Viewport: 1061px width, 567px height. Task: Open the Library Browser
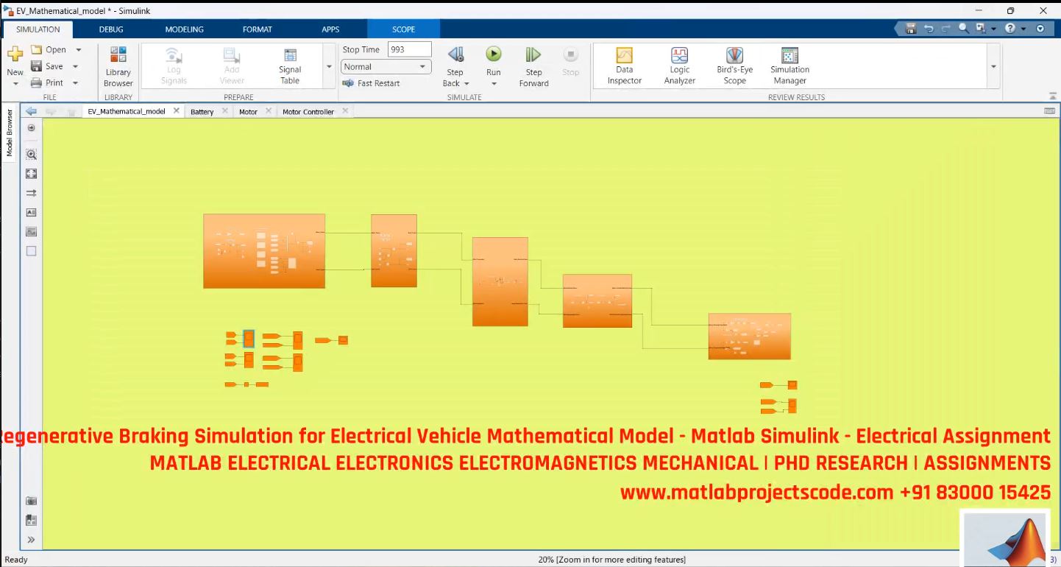click(118, 66)
